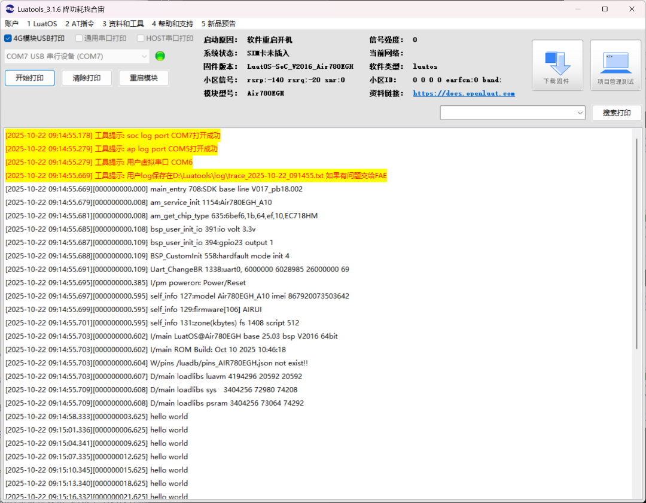Click the Air780EGH module model value
646x503 pixels.
point(266,93)
